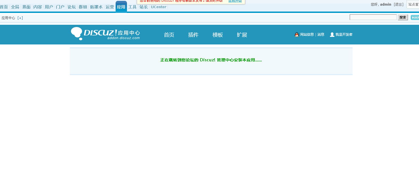Open the 站点首页 button
The image size is (419, 184).
coord(413,5)
